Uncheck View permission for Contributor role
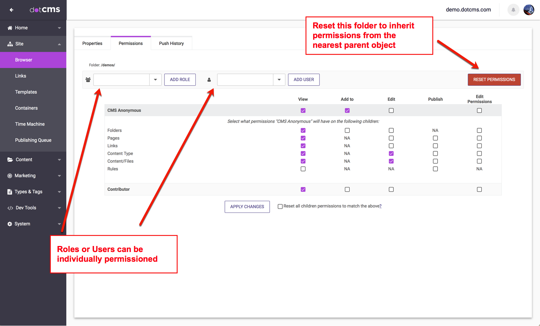This screenshot has width=540, height=326. pos(303,189)
